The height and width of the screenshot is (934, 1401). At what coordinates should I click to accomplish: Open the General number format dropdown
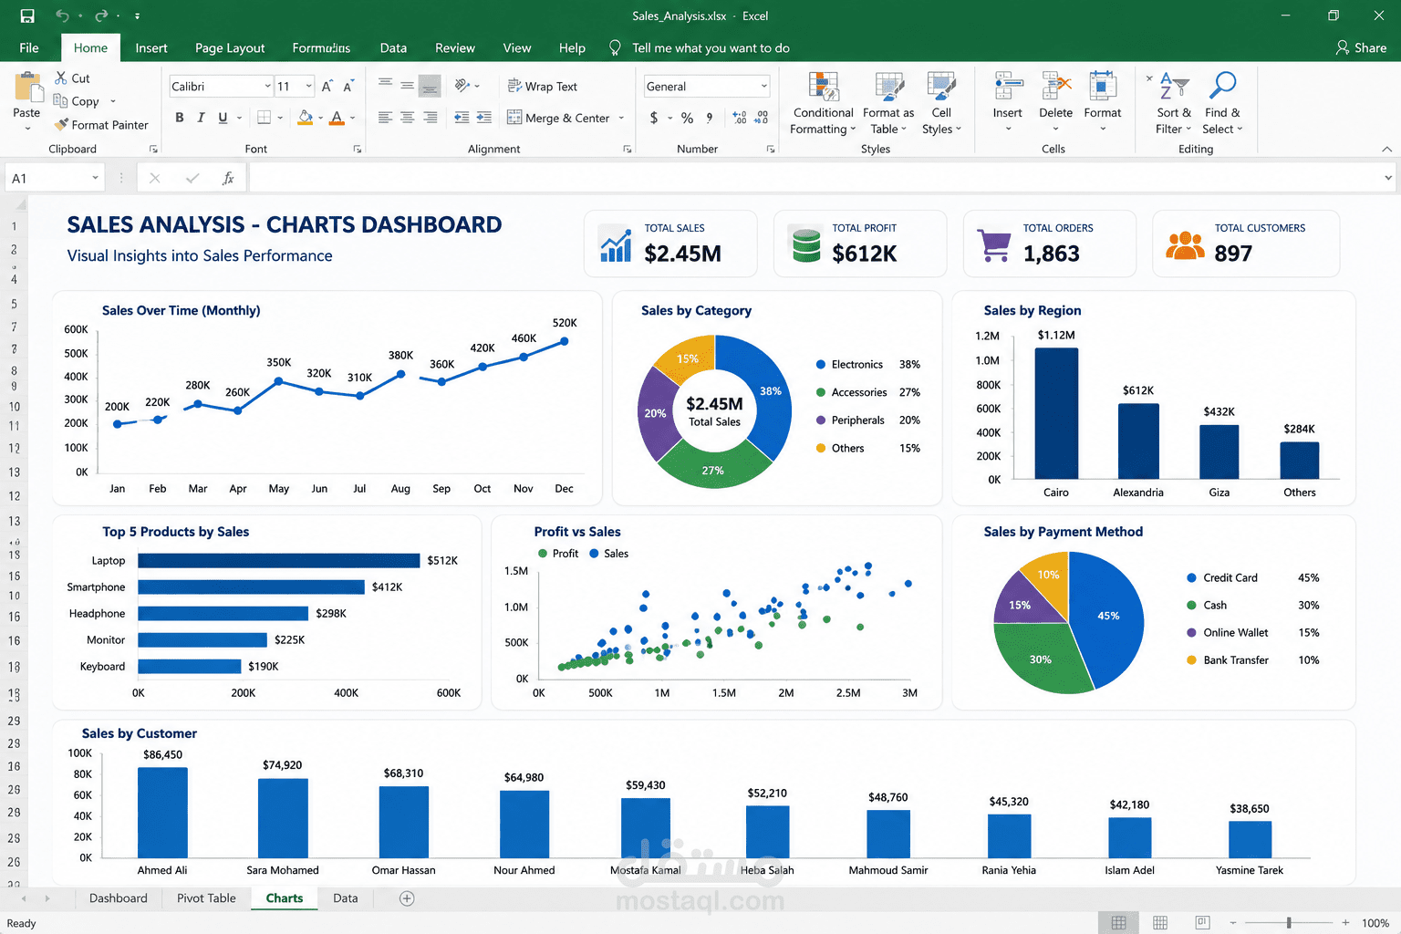click(x=763, y=86)
